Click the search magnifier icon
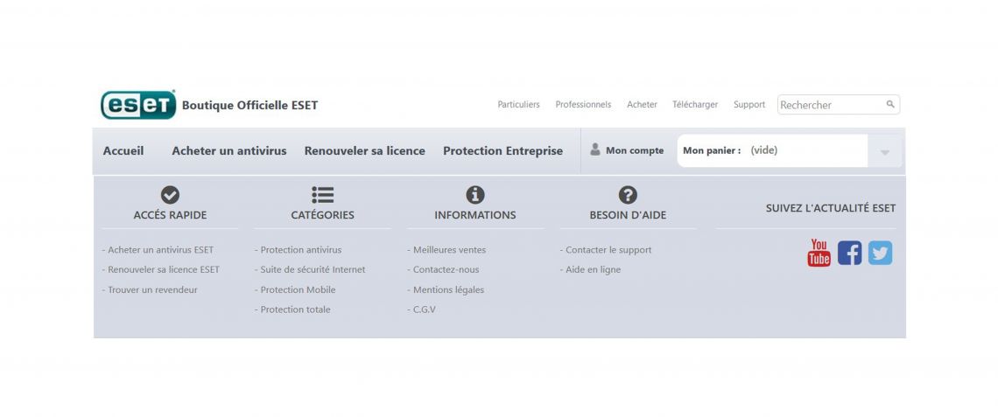This screenshot has width=998, height=417. click(889, 104)
